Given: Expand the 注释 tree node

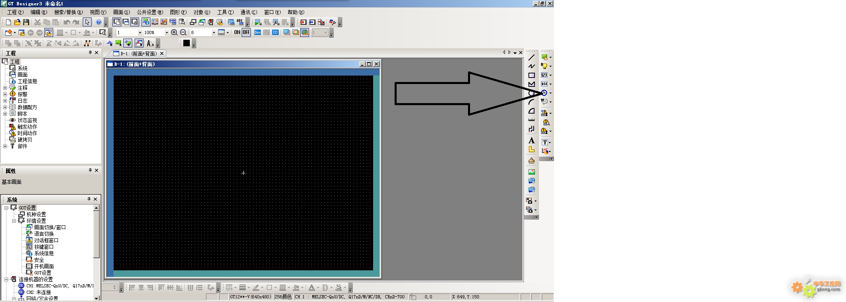Looking at the screenshot, I should 5,88.
